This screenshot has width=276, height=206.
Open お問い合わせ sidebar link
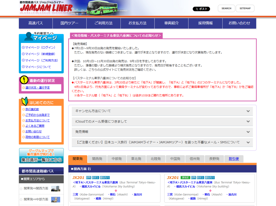point(33,131)
